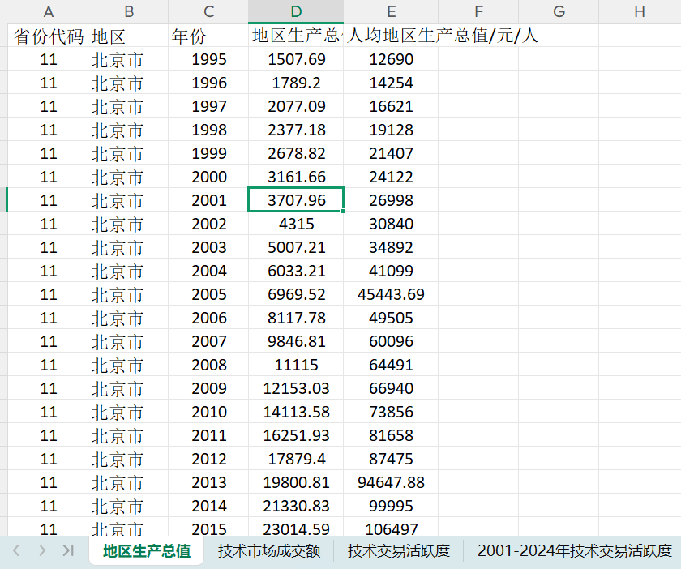Select cell with value 1507.69
The height and width of the screenshot is (569, 681).
click(x=296, y=59)
